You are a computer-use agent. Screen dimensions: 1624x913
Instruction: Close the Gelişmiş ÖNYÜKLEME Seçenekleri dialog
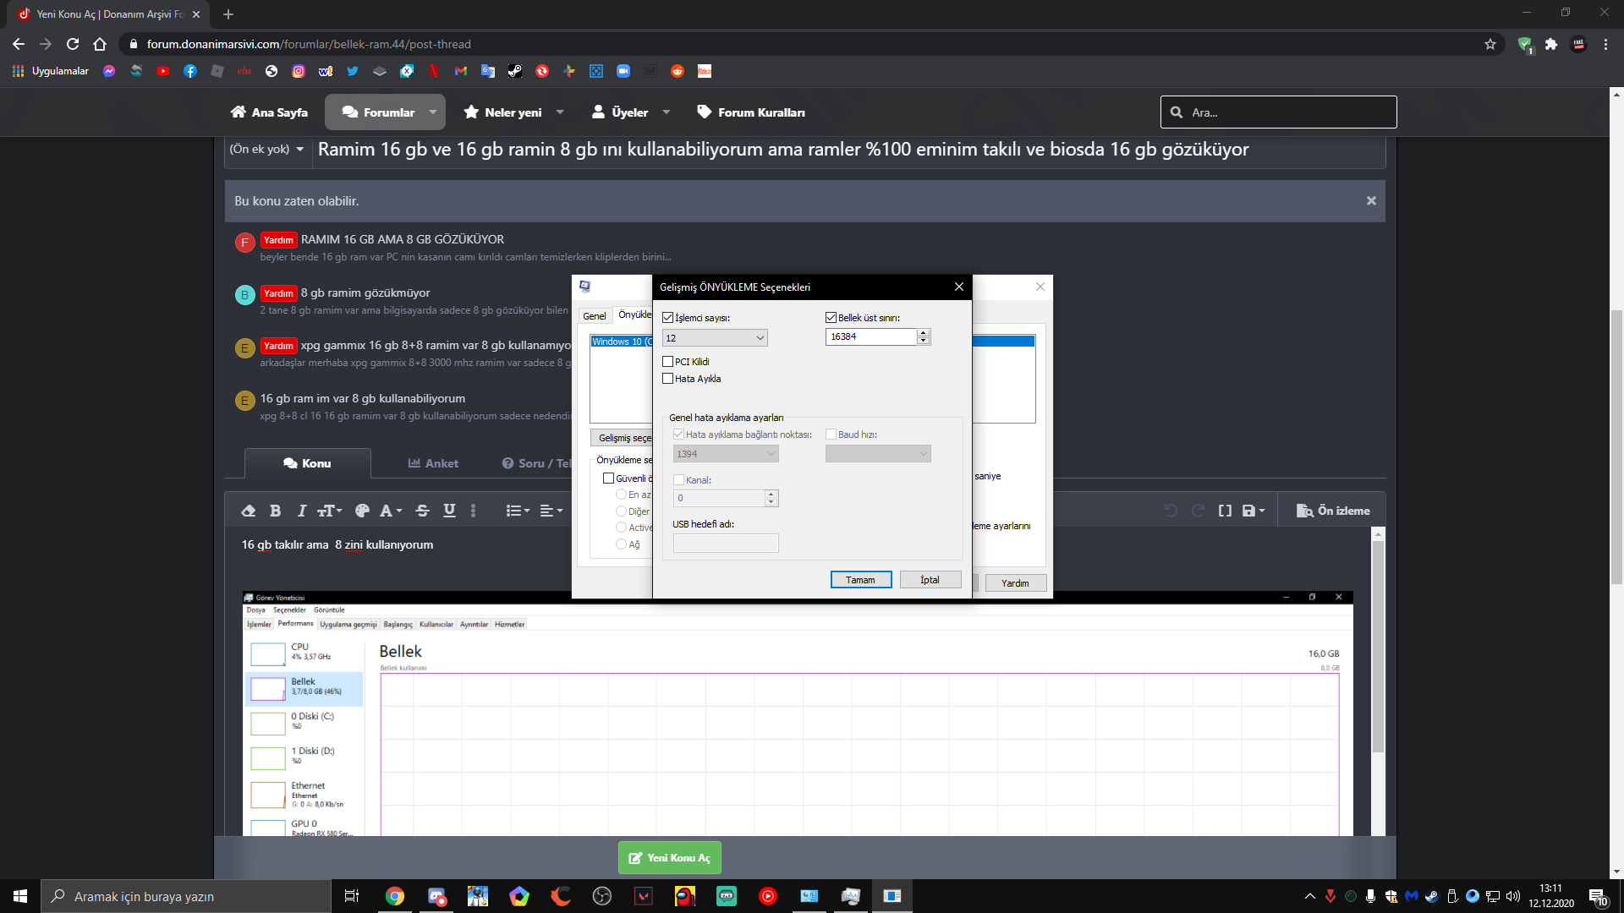click(959, 287)
